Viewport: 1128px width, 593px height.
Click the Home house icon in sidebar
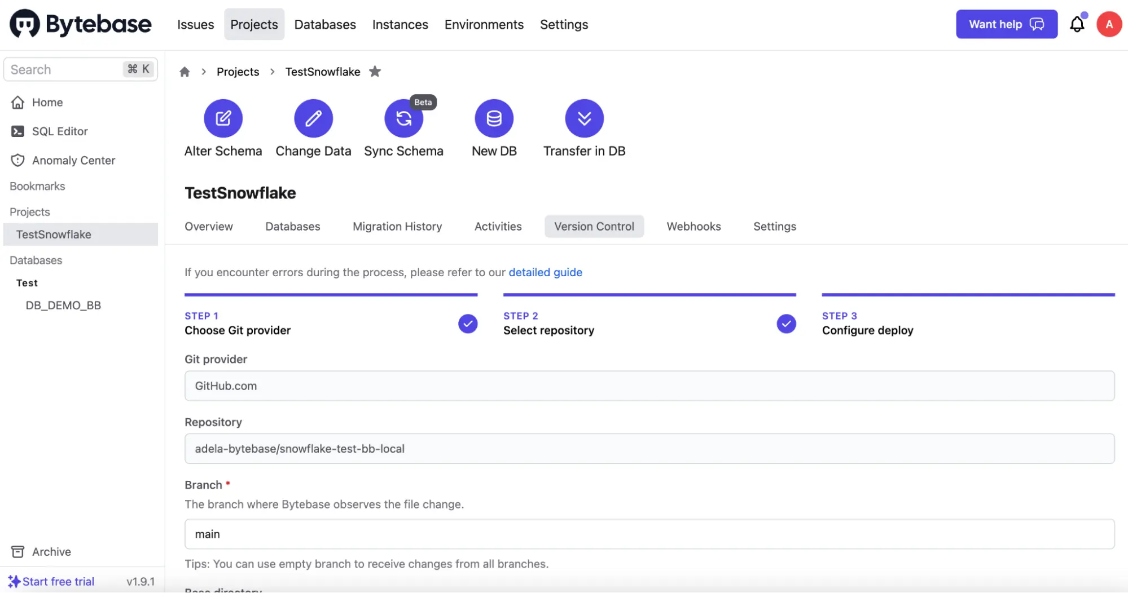[18, 102]
